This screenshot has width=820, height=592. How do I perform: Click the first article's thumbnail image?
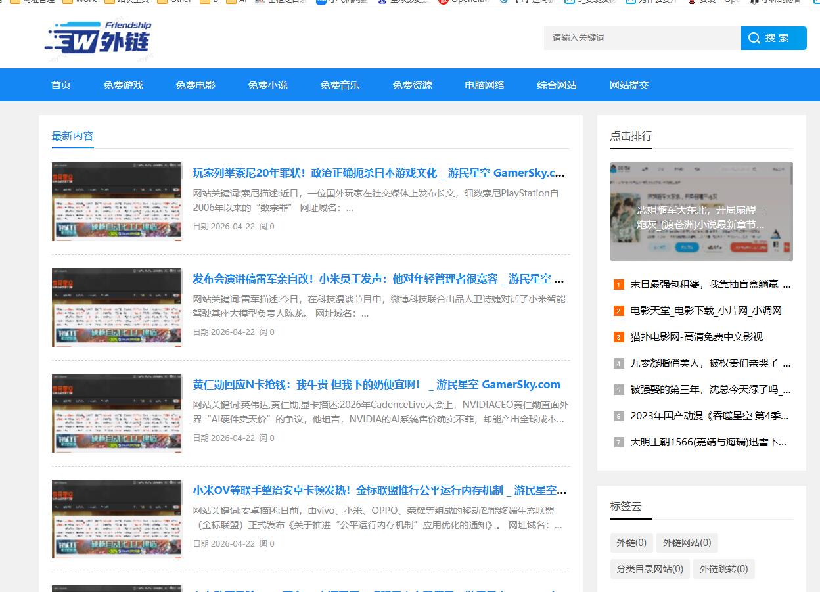click(116, 202)
